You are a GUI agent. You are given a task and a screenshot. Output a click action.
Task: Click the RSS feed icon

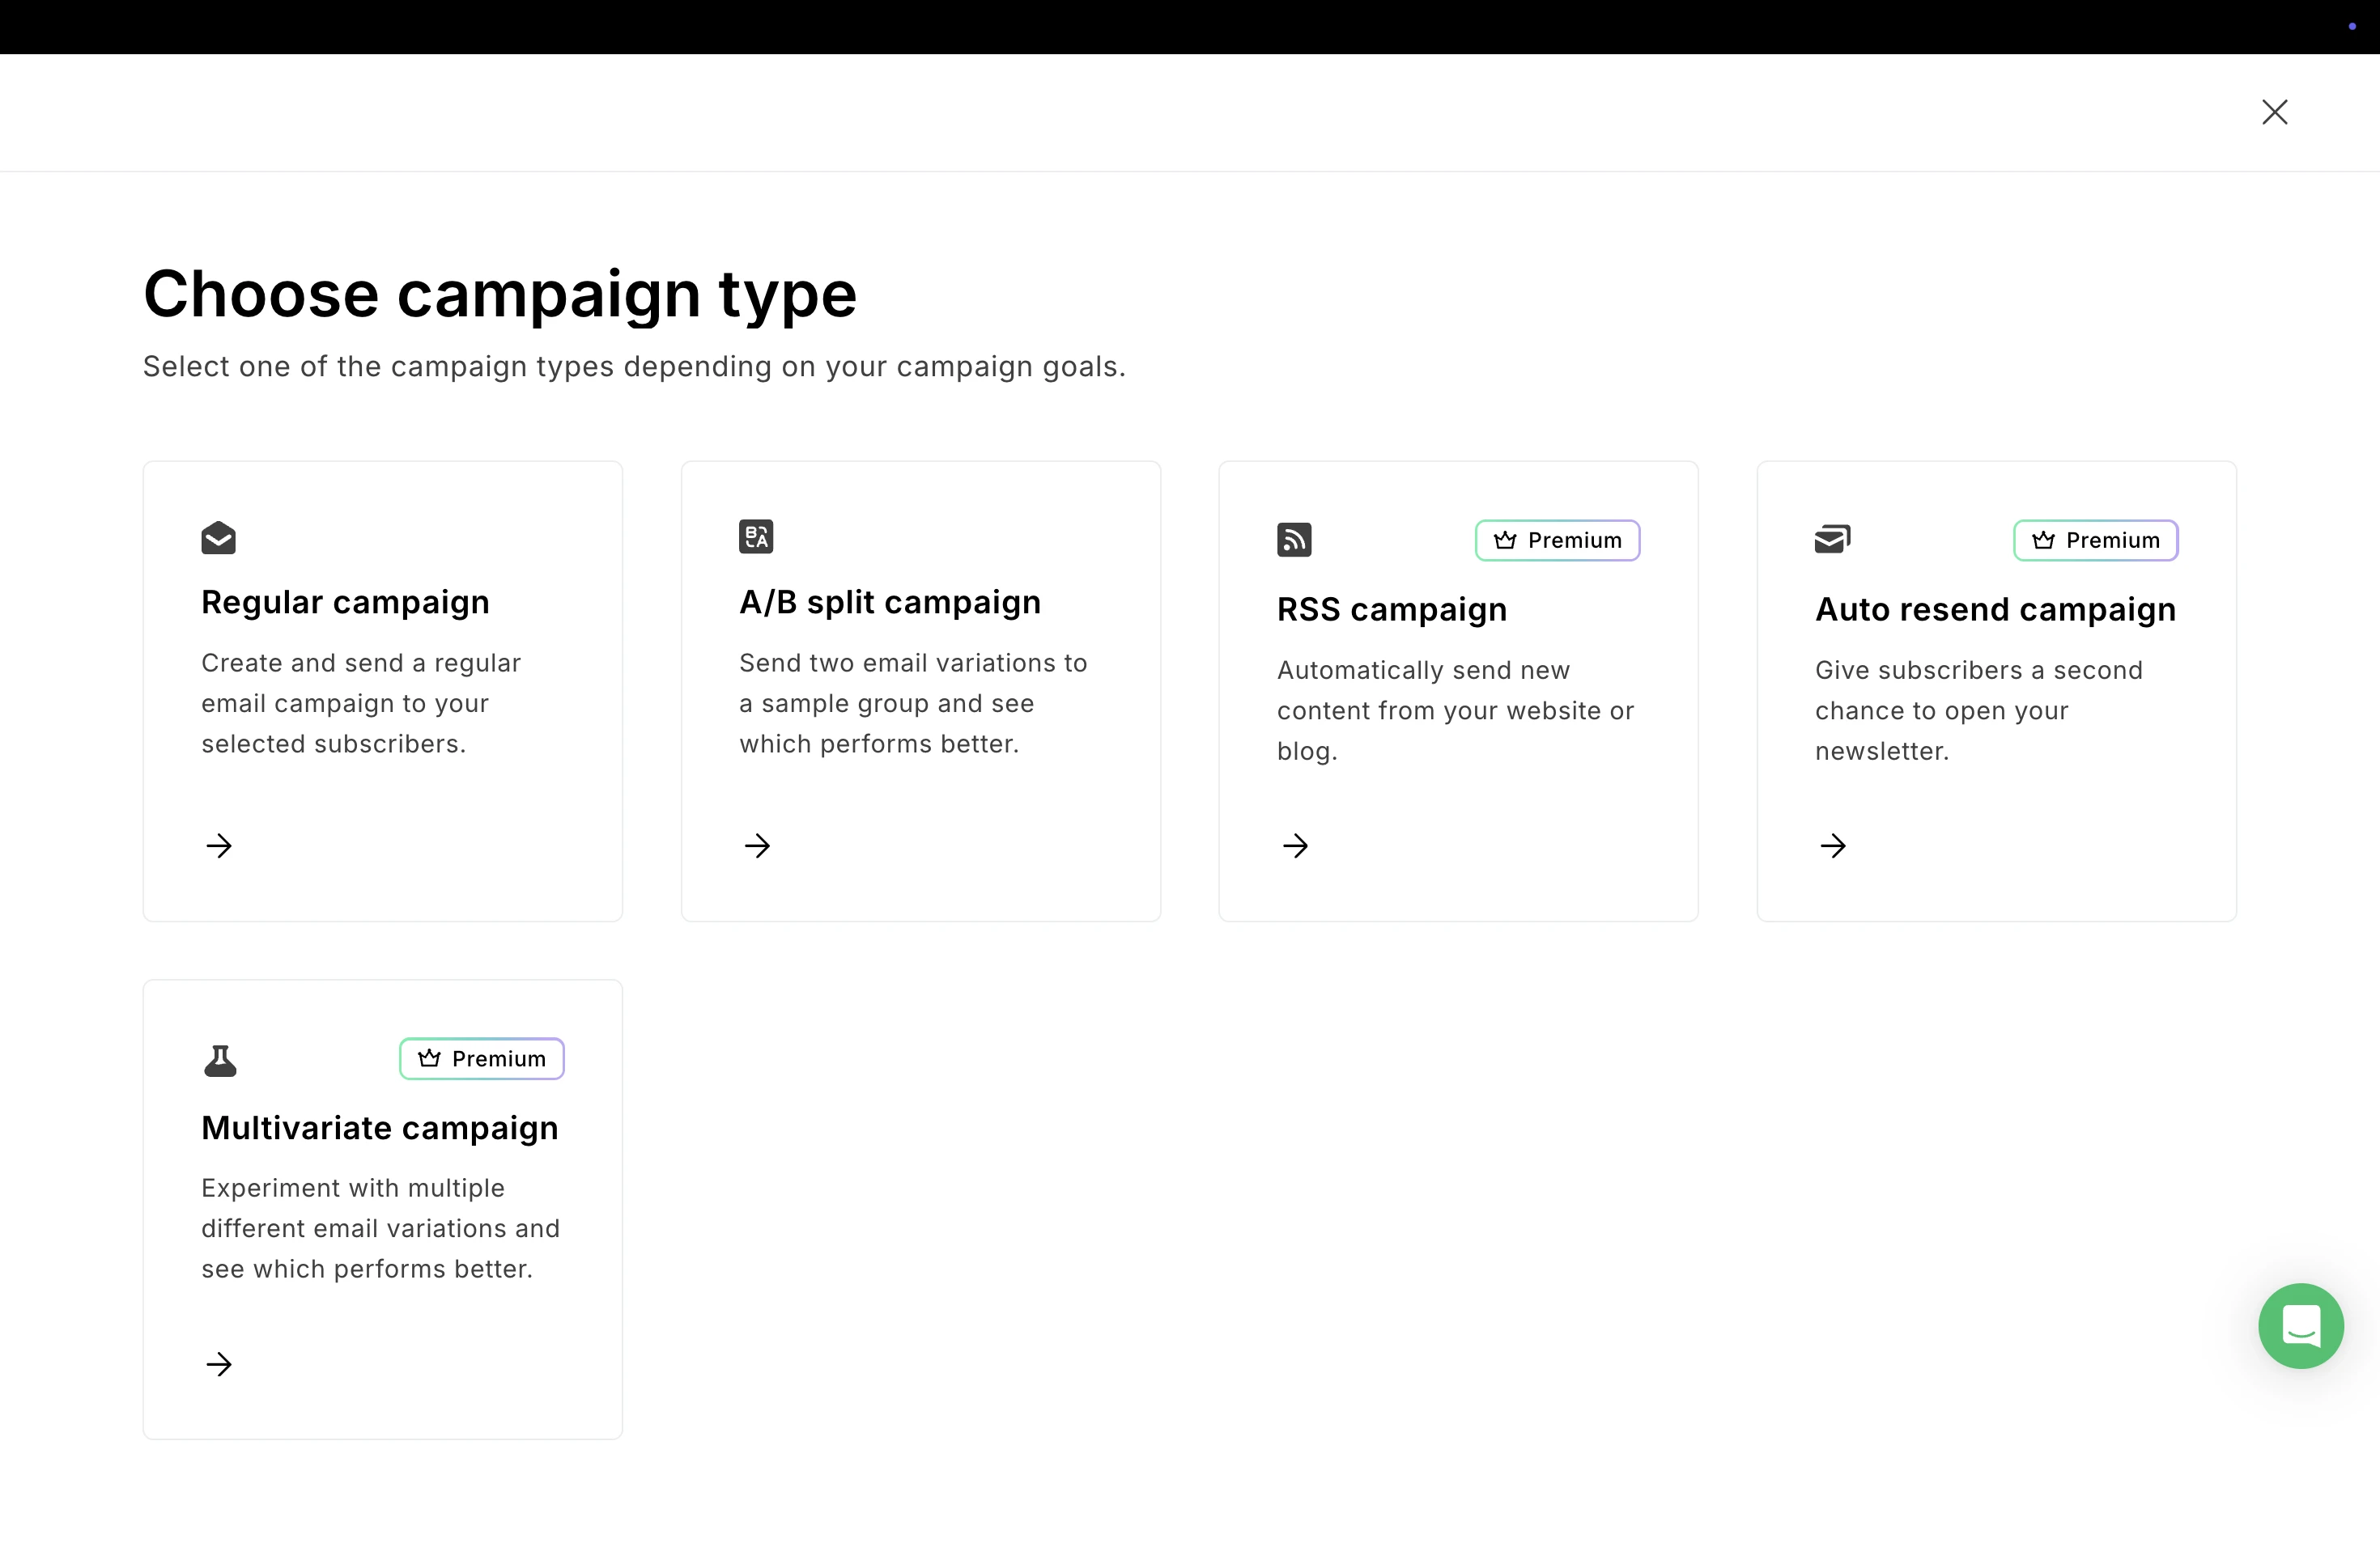point(1294,540)
